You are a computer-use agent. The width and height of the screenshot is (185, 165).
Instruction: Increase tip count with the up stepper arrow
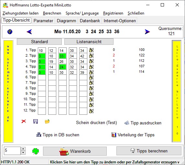(x=23, y=149)
